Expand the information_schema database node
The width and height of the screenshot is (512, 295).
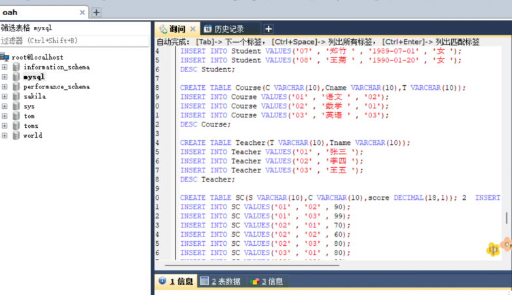click(5, 67)
